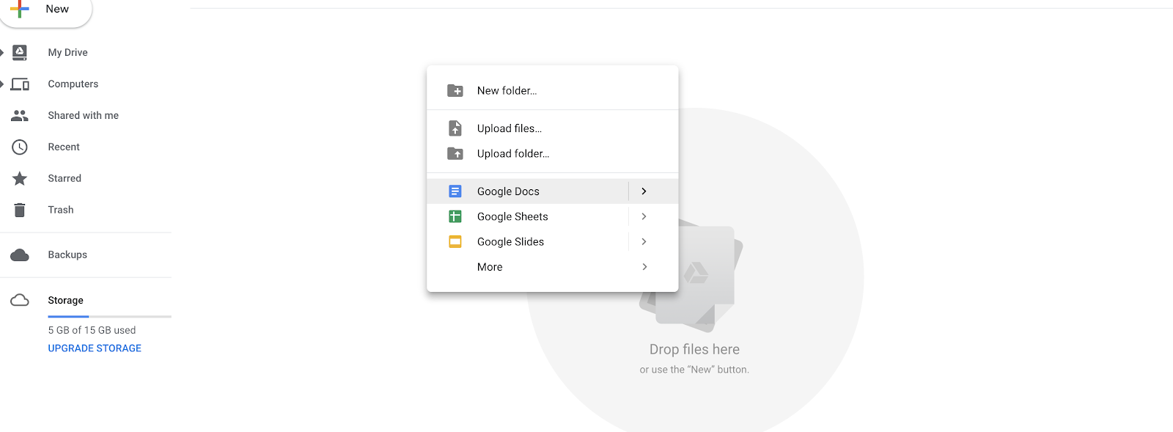Image resolution: width=1173 pixels, height=432 pixels.
Task: Open the Google Slides submenu chevron
Action: pos(644,241)
